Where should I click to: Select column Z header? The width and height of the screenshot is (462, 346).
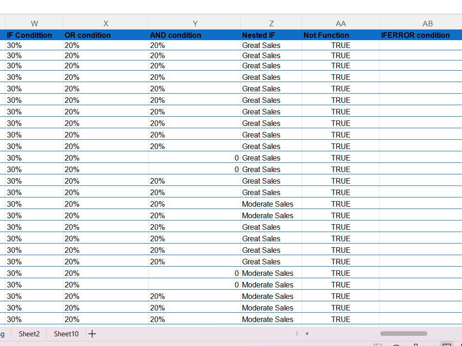pos(271,24)
